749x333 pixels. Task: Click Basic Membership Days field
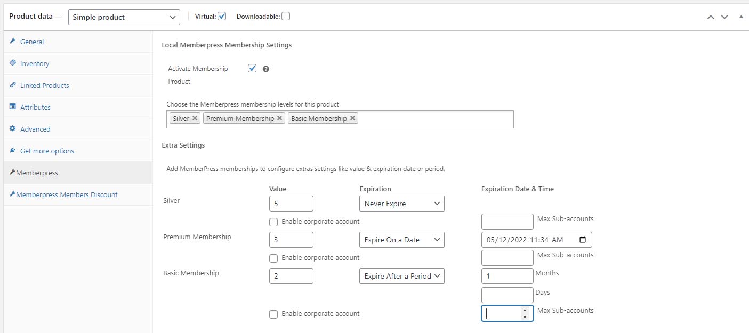click(508, 295)
